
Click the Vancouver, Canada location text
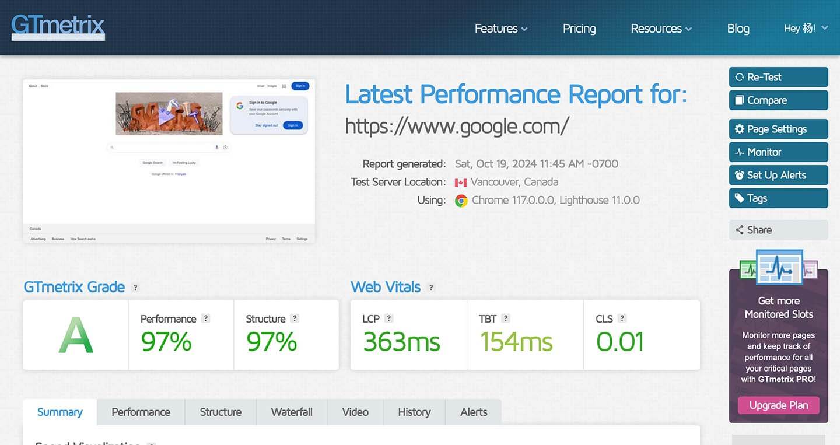coord(514,182)
